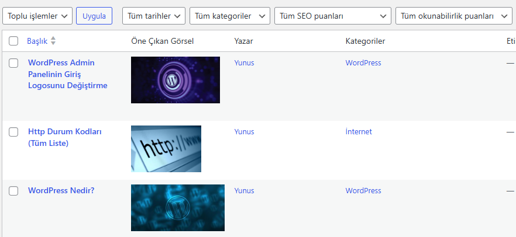Filter by WordPress category in Admin Panelinin row

363,63
